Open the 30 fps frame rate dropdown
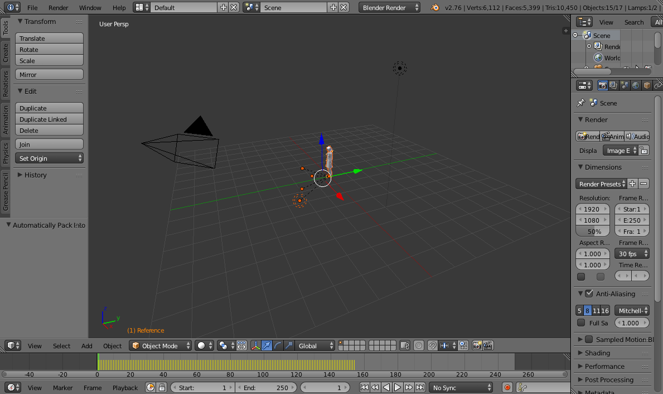The image size is (663, 394). tap(632, 253)
